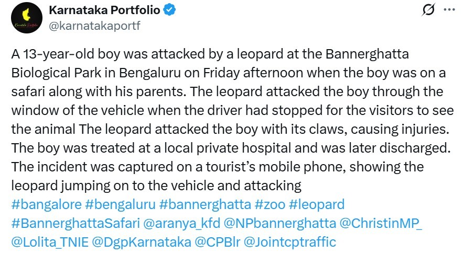Click the Karnataka Portfolio profile avatar
This screenshot has height=254, width=463.
coord(25,18)
